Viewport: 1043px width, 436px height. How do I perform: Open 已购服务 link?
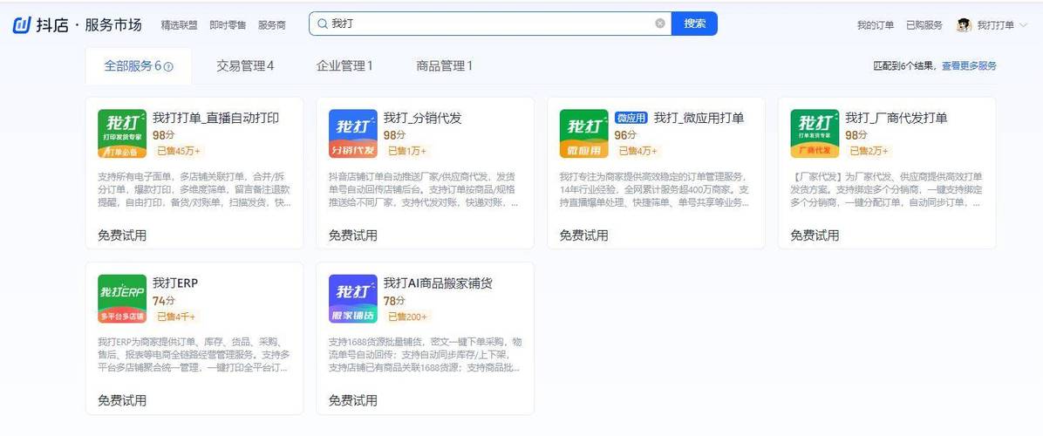coord(924,25)
